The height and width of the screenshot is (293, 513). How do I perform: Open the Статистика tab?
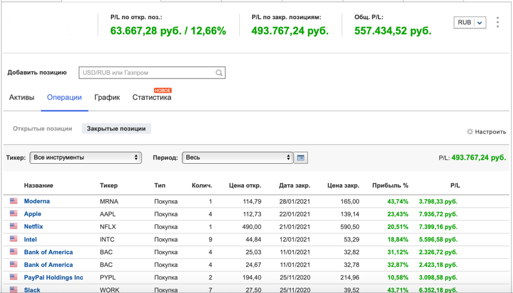point(152,97)
